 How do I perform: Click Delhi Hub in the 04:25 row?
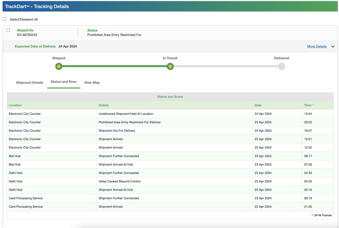[16, 181]
